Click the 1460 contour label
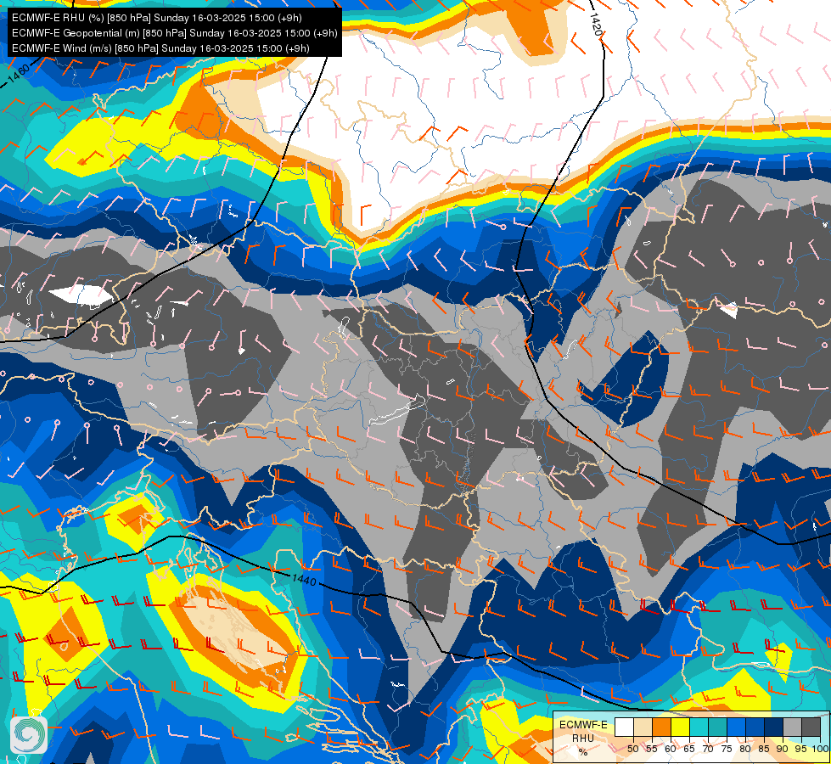Image resolution: width=831 pixels, height=764 pixels. coord(18,76)
